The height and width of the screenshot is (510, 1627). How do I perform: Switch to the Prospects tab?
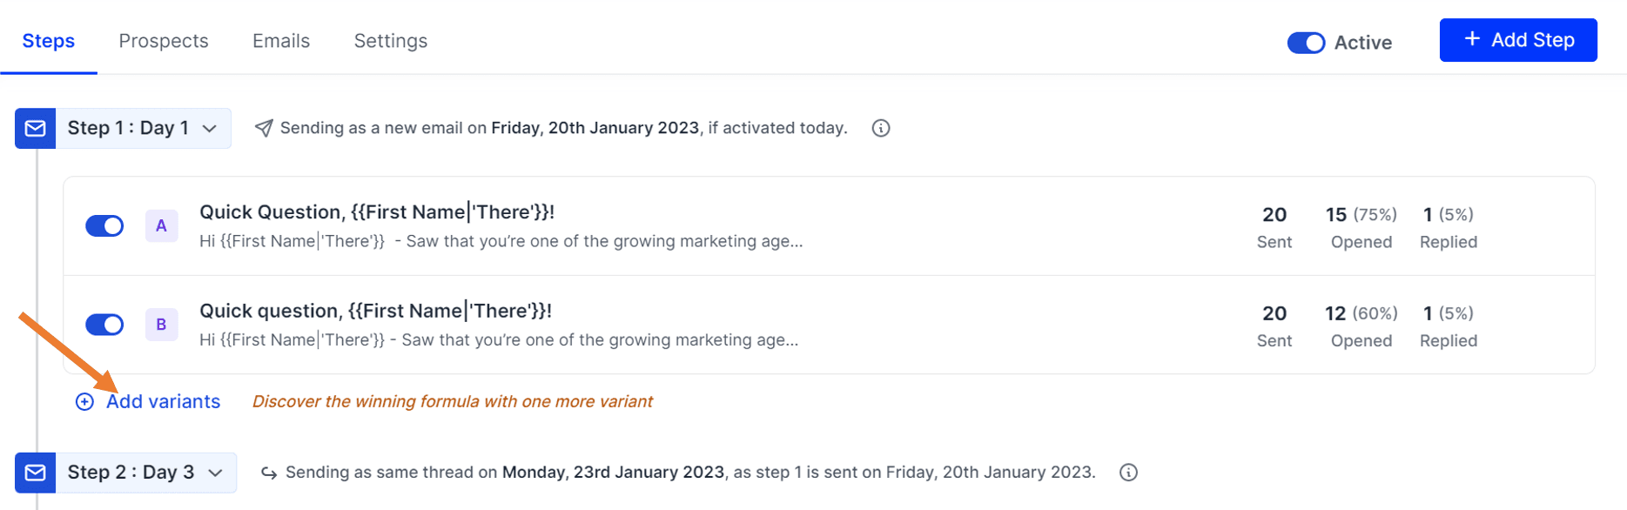[164, 41]
